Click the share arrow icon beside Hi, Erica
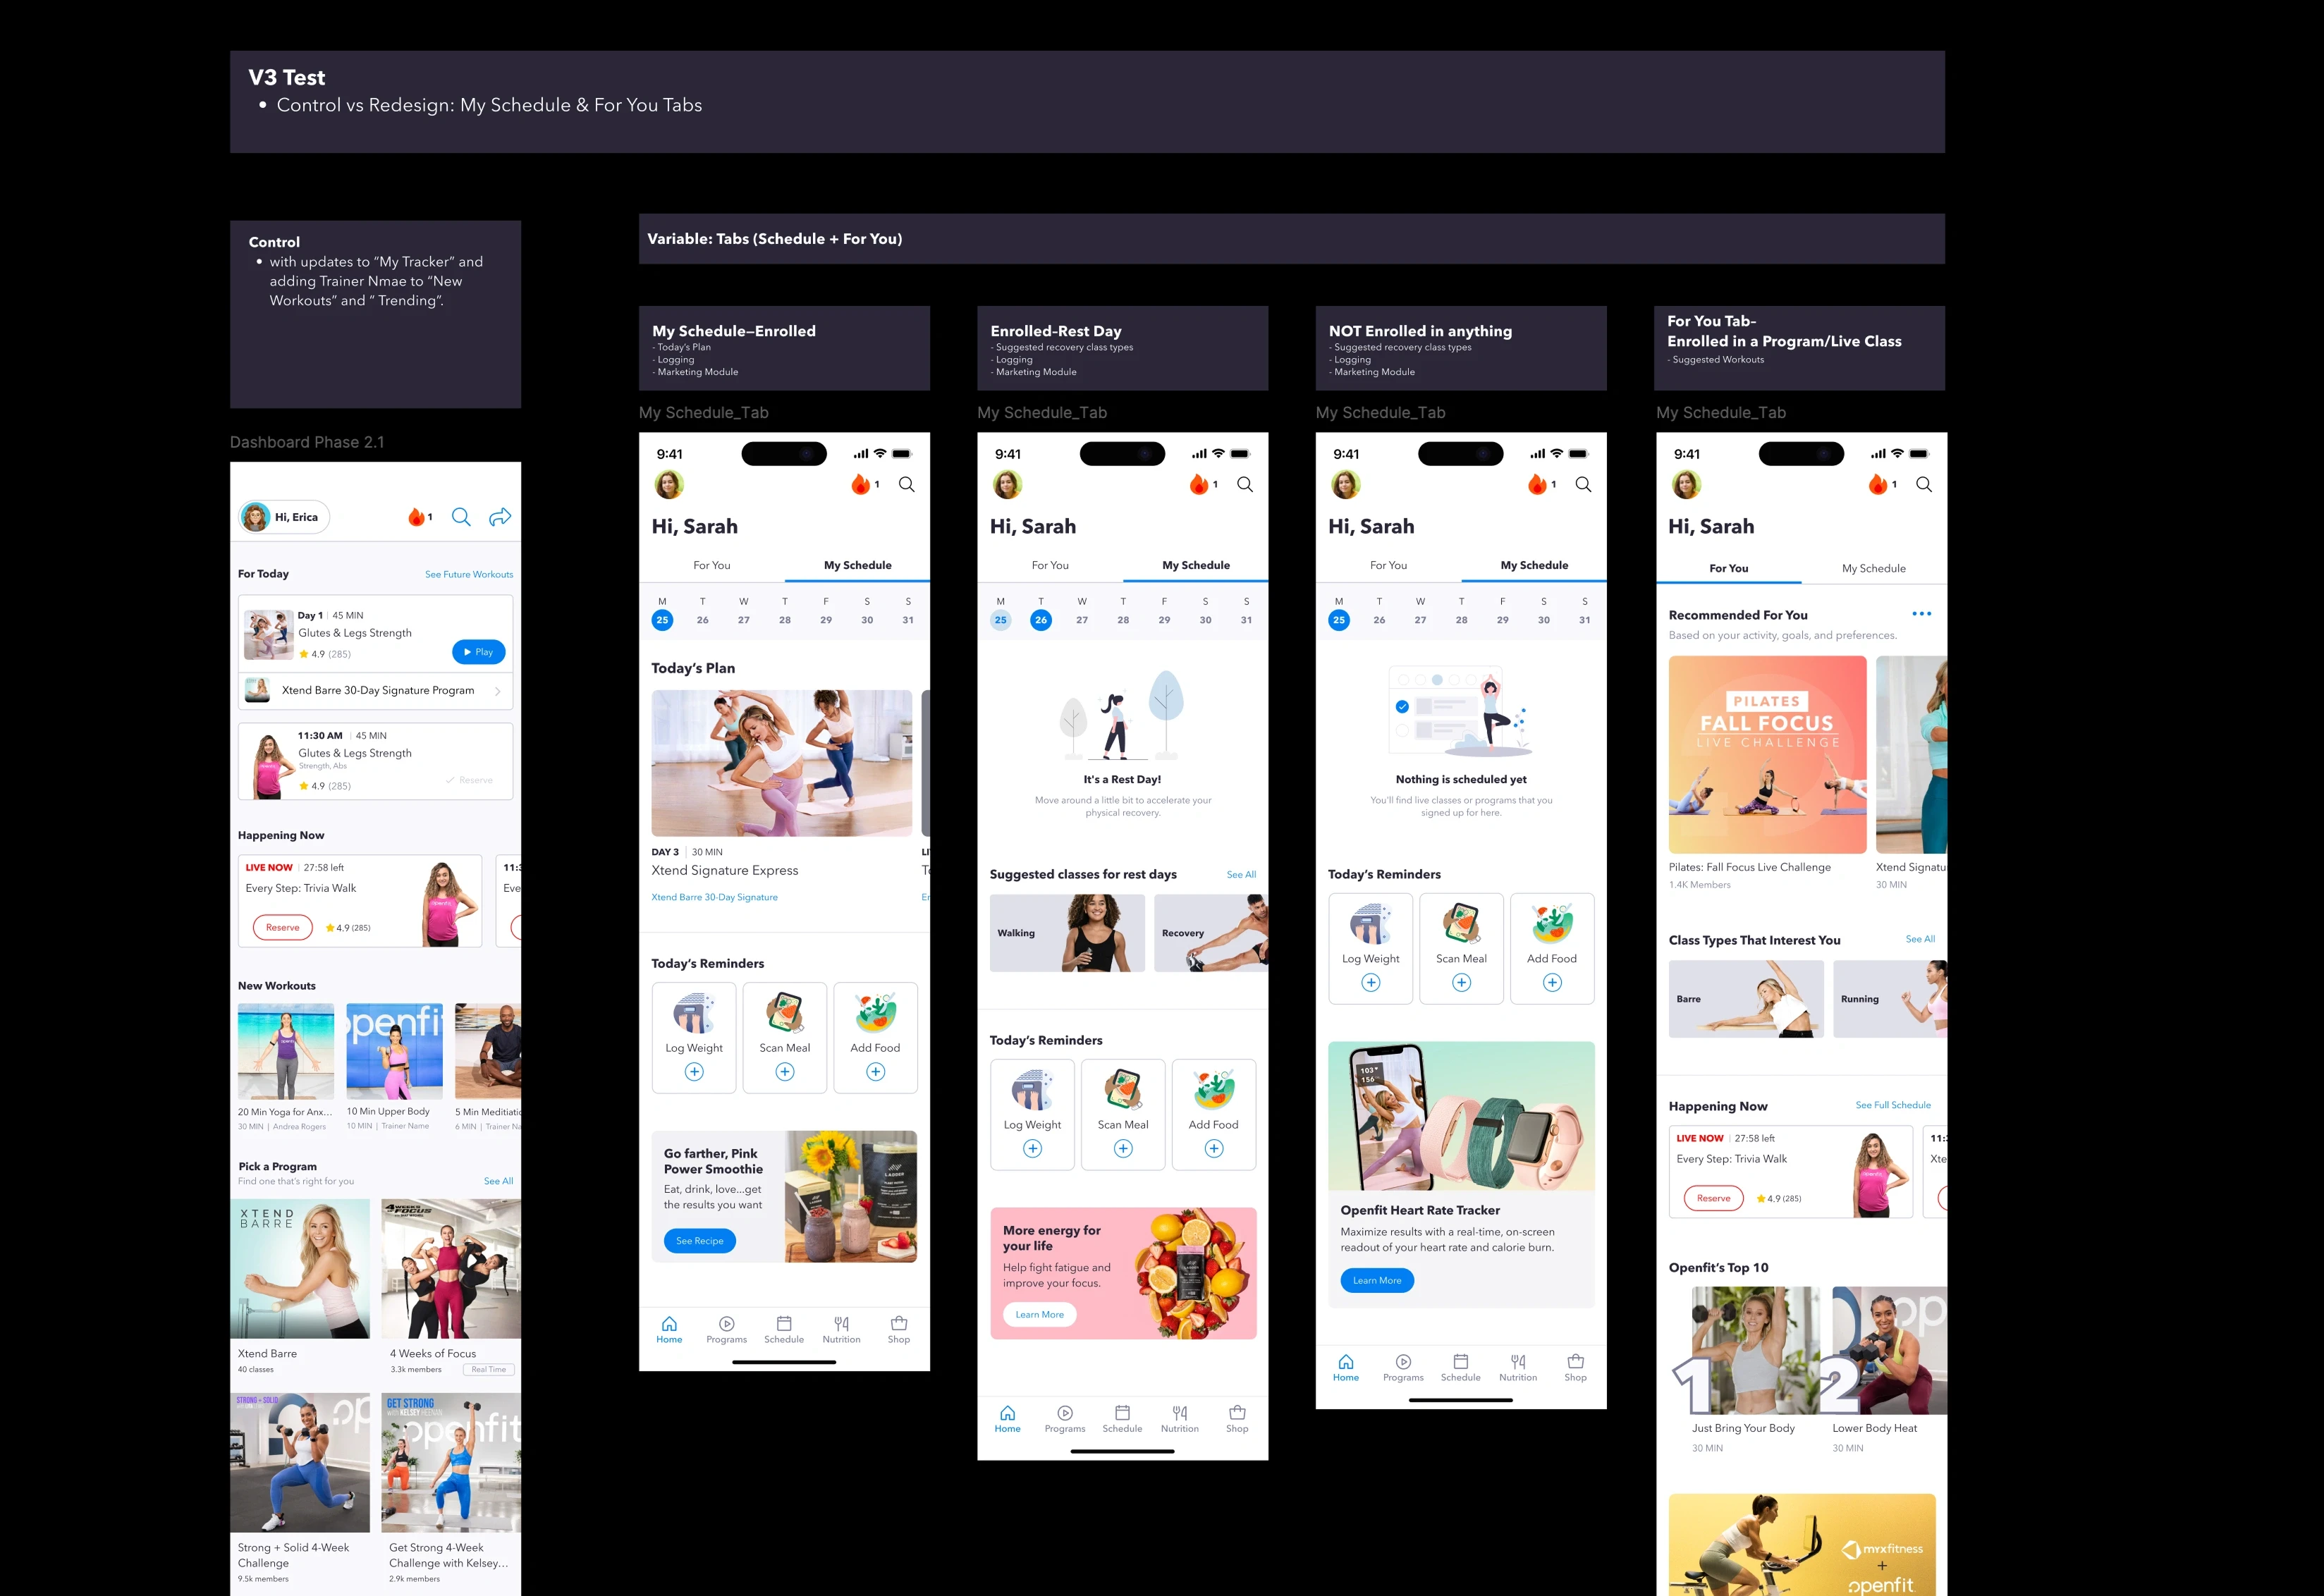Viewport: 2324px width, 1596px height. click(500, 517)
